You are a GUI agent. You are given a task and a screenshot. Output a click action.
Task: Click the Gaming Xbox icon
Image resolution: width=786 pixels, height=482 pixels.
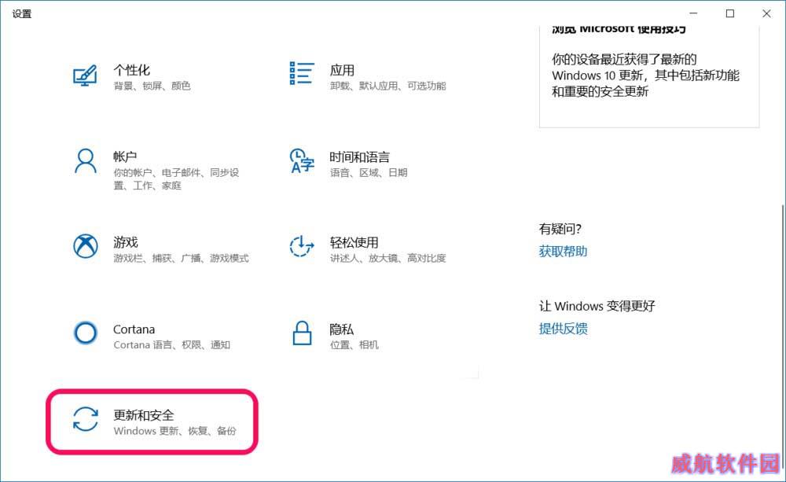coord(86,246)
